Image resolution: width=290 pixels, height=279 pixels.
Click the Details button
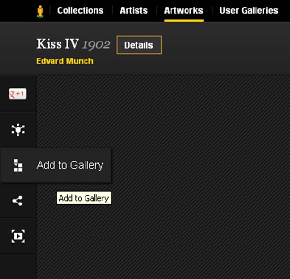pyautogui.click(x=139, y=45)
